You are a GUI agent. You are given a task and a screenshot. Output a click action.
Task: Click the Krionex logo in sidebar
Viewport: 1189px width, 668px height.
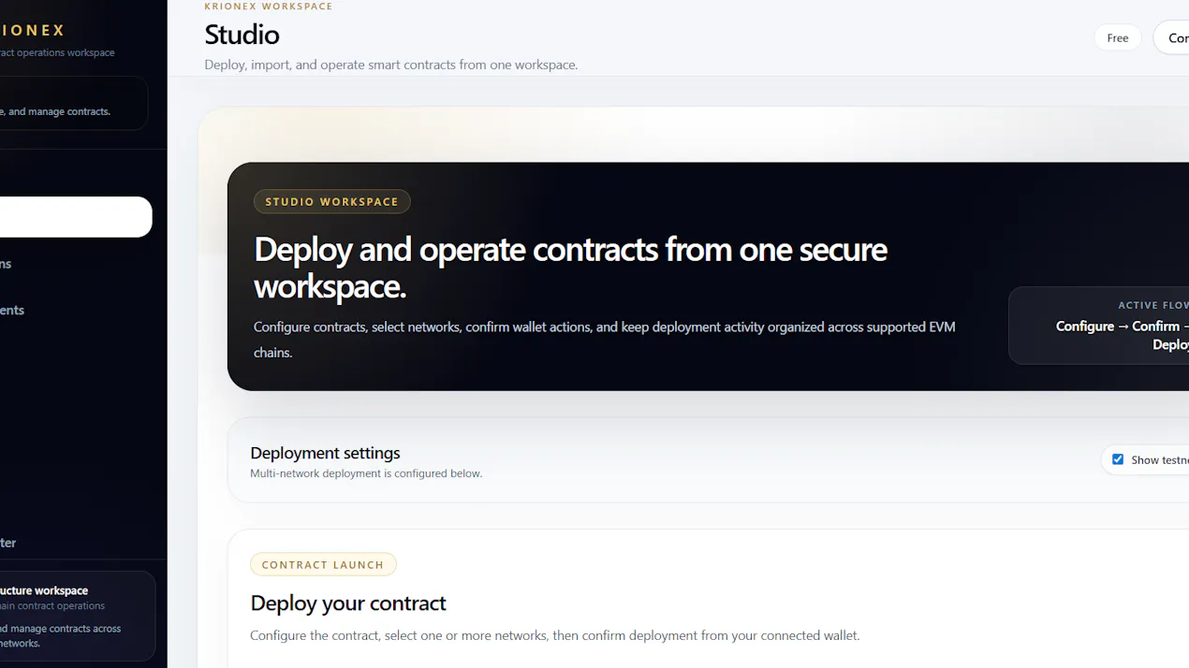coord(33,31)
